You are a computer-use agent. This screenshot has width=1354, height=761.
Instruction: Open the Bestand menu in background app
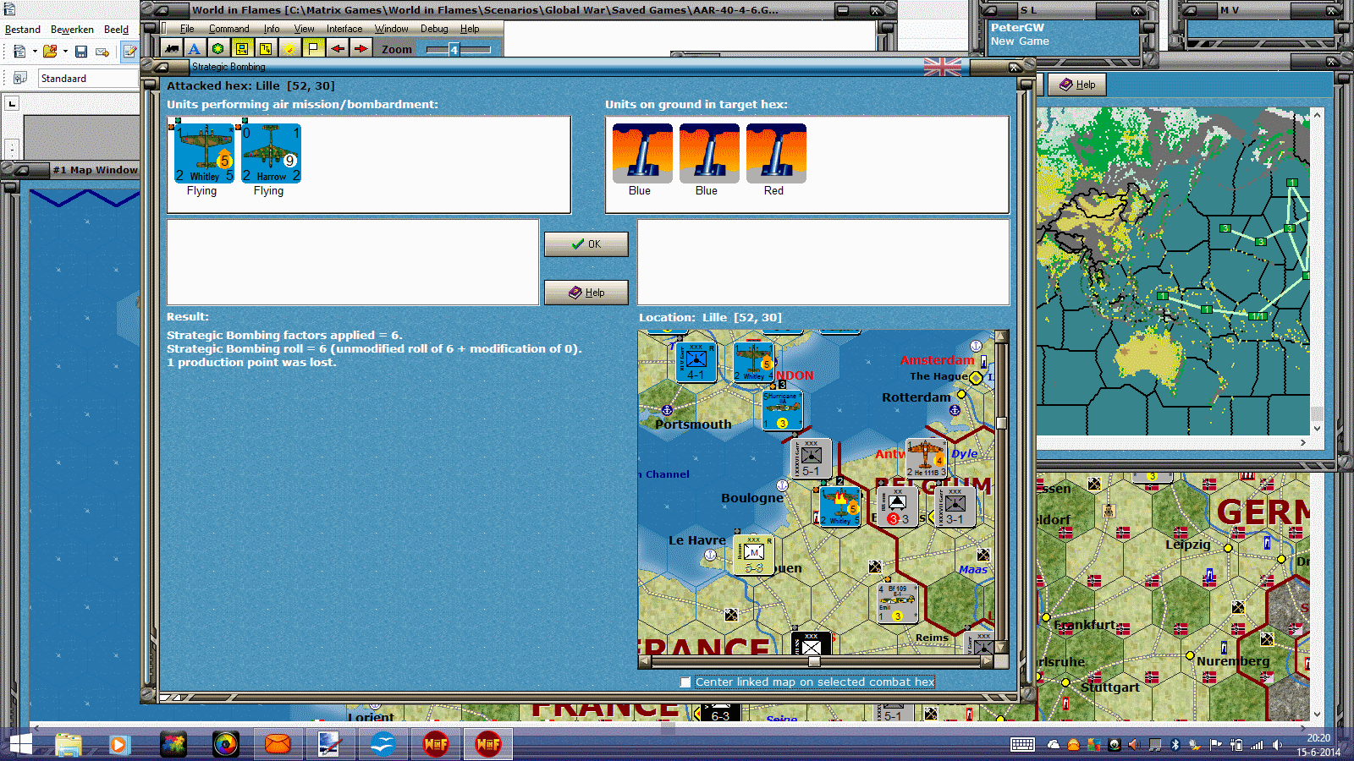[23, 30]
